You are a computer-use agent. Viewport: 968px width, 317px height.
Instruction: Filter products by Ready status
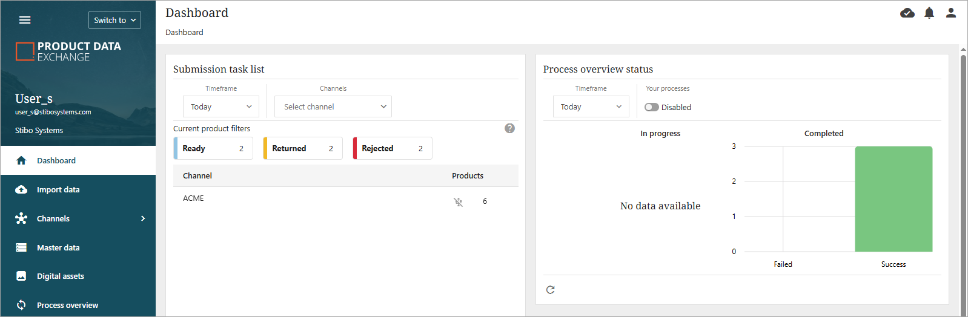[213, 148]
